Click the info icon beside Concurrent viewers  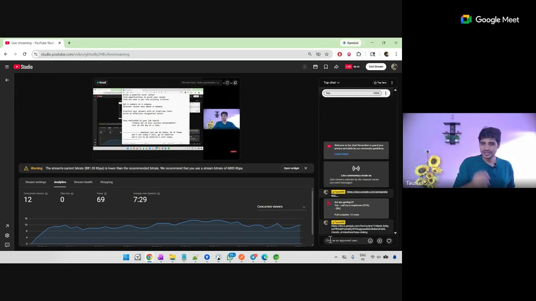coord(46,194)
